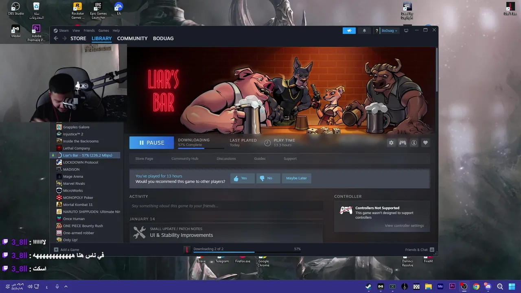This screenshot has width=521, height=293.
Task: Open Rockstar Games desktop shortcut
Action: click(77, 11)
